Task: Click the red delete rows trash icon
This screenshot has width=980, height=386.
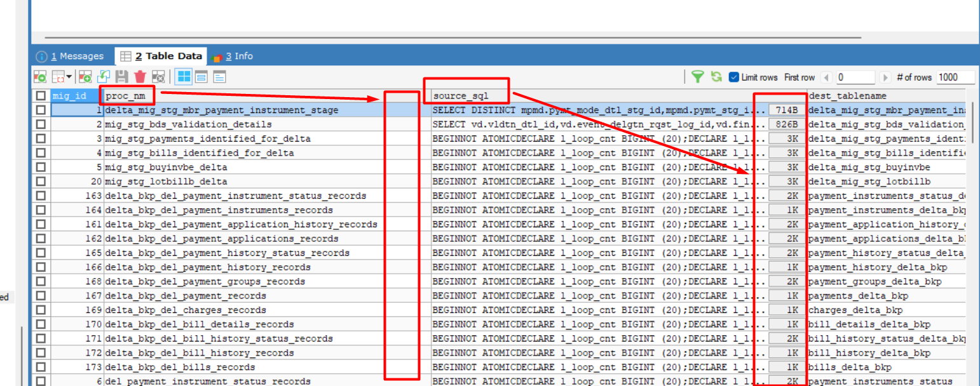Action: click(140, 77)
